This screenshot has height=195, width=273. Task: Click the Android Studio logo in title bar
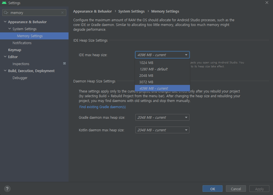[x=4, y=3]
